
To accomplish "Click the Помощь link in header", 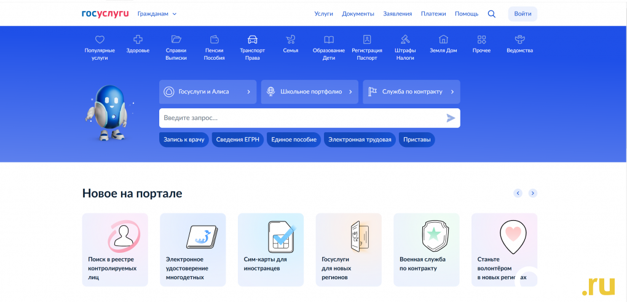I will [x=466, y=14].
